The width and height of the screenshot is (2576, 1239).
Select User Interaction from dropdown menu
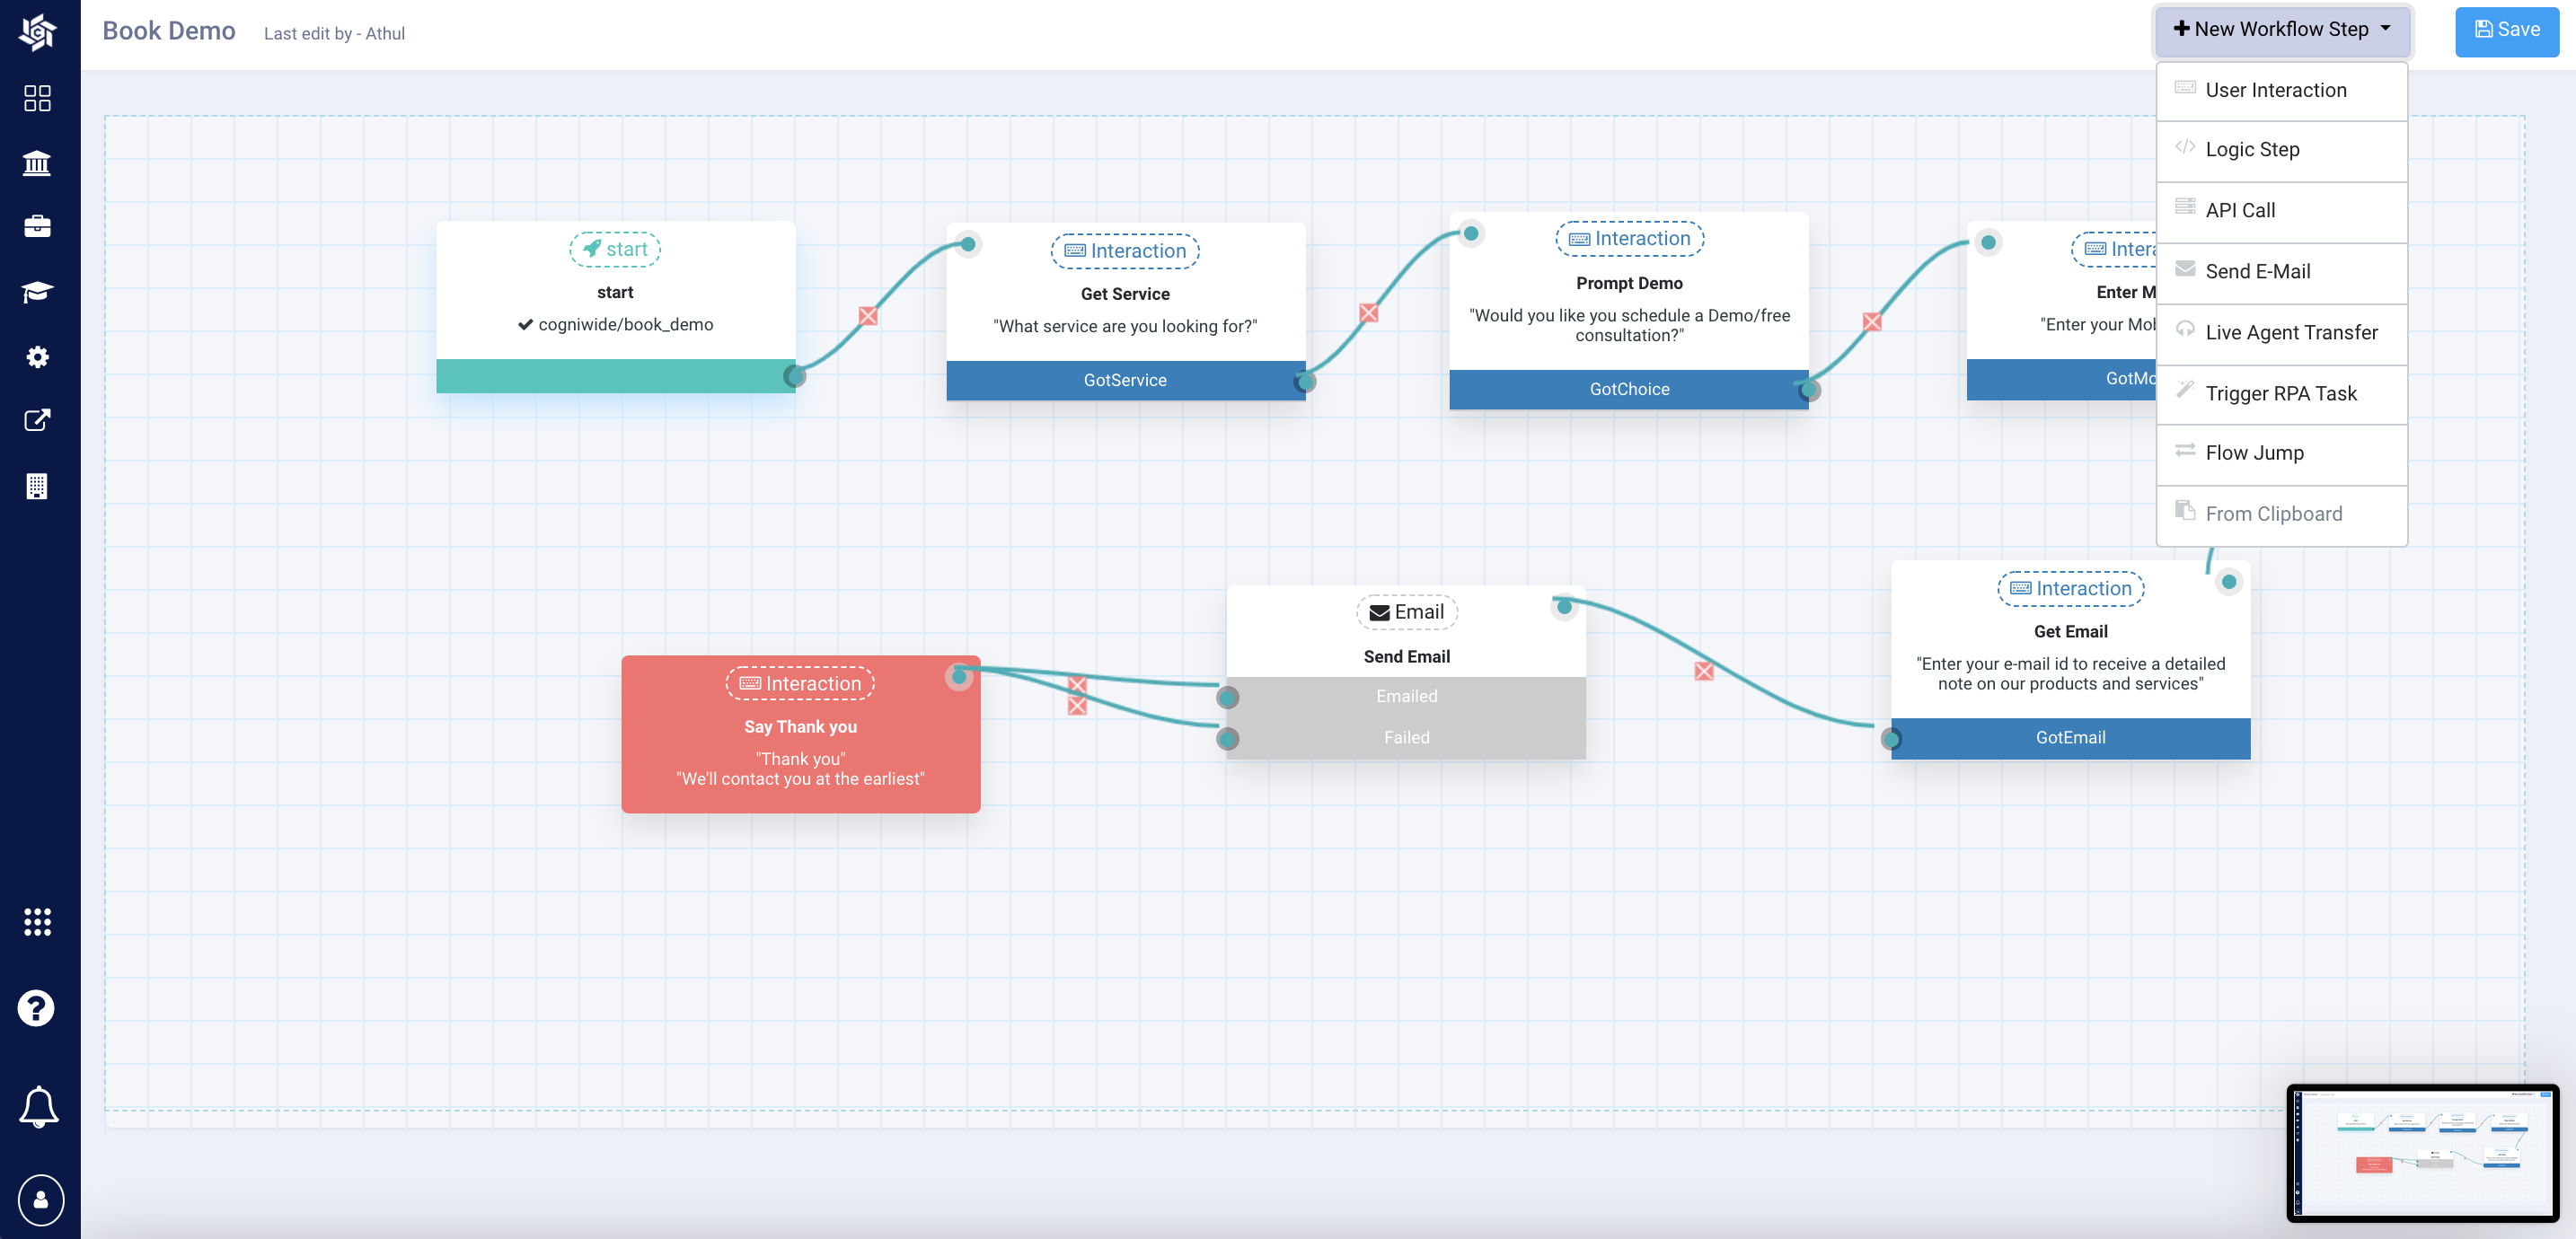[x=2275, y=90]
